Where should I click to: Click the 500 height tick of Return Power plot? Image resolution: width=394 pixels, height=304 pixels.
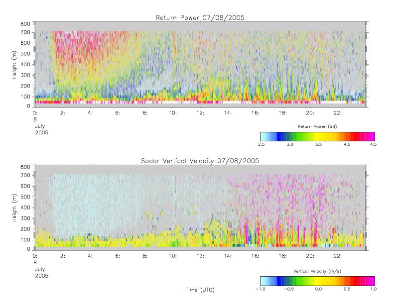click(25, 54)
